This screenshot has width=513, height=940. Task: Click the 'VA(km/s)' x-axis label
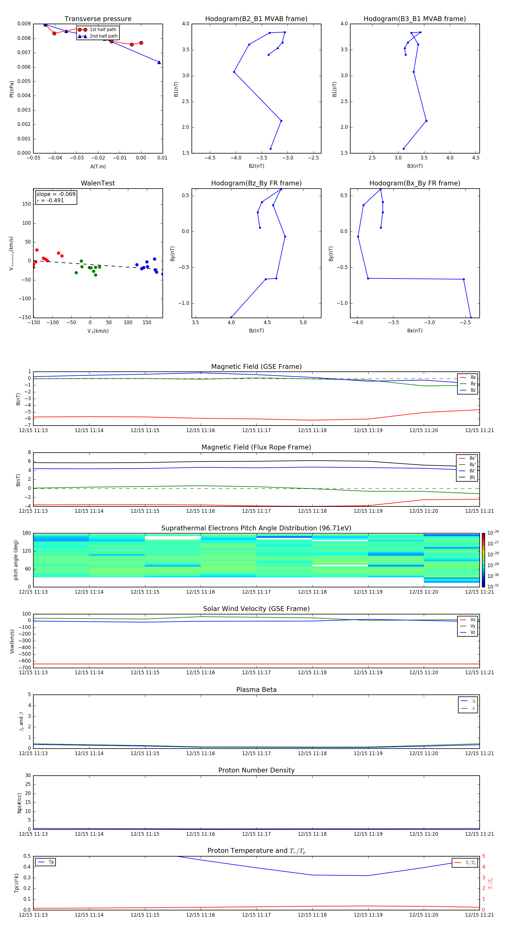click(98, 331)
